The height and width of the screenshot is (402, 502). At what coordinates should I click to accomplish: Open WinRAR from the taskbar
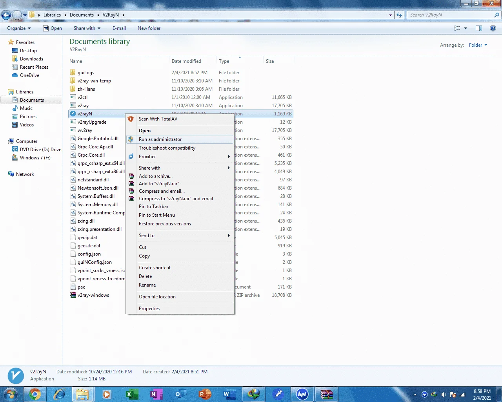click(x=326, y=394)
